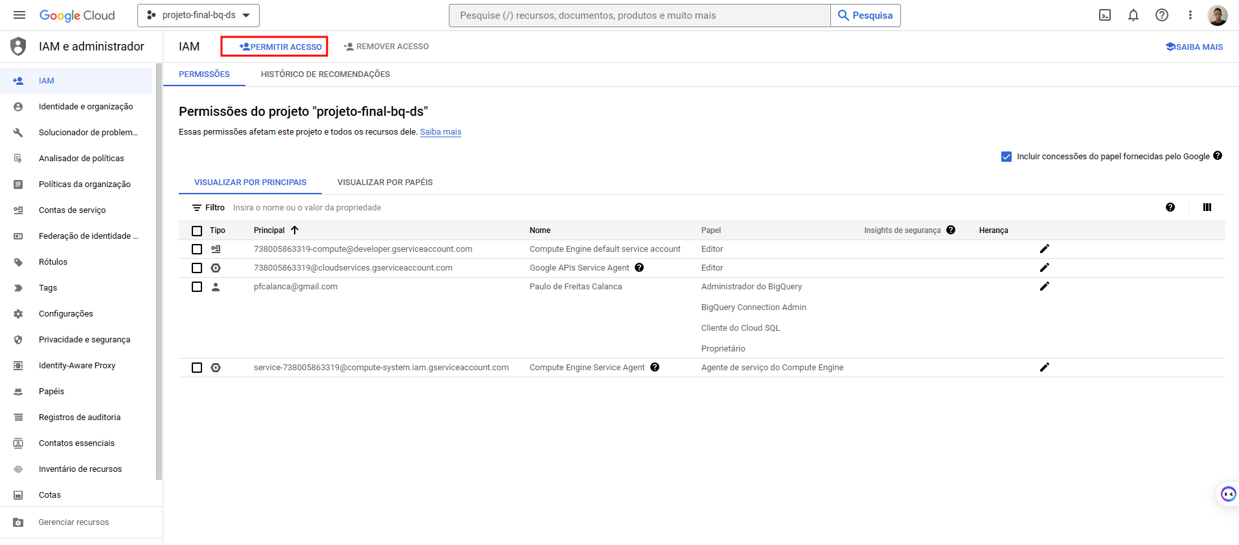Switch to Histórico de recomendações tab
Screen dimensions: 1239x545
(325, 74)
